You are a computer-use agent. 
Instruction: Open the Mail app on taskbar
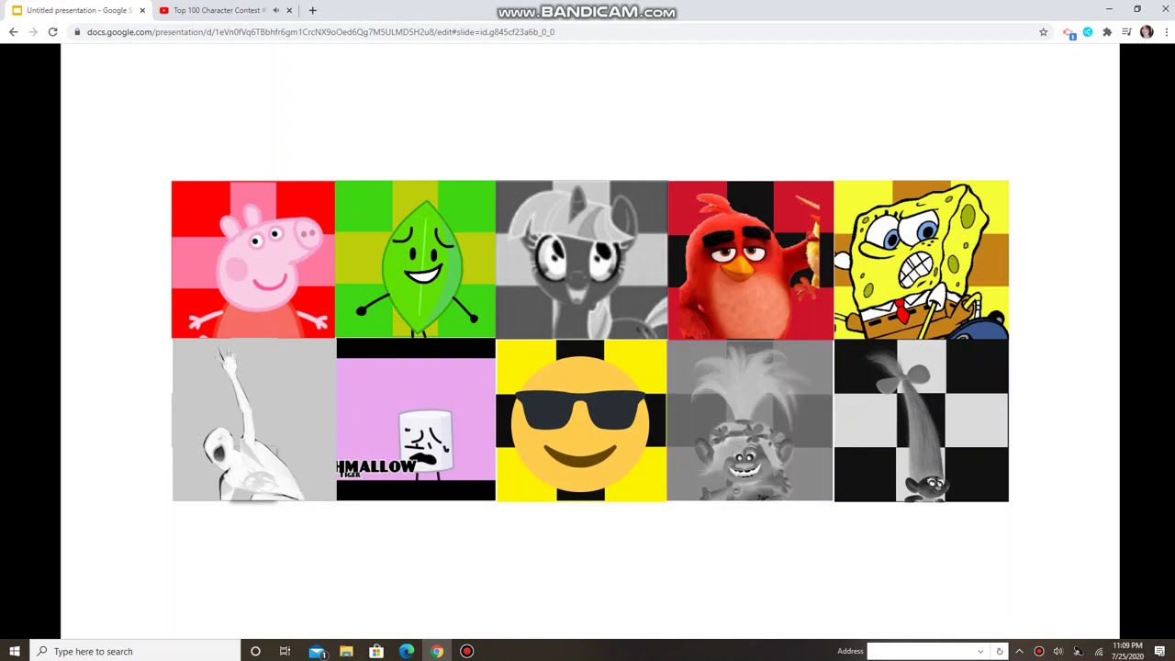pyautogui.click(x=317, y=651)
